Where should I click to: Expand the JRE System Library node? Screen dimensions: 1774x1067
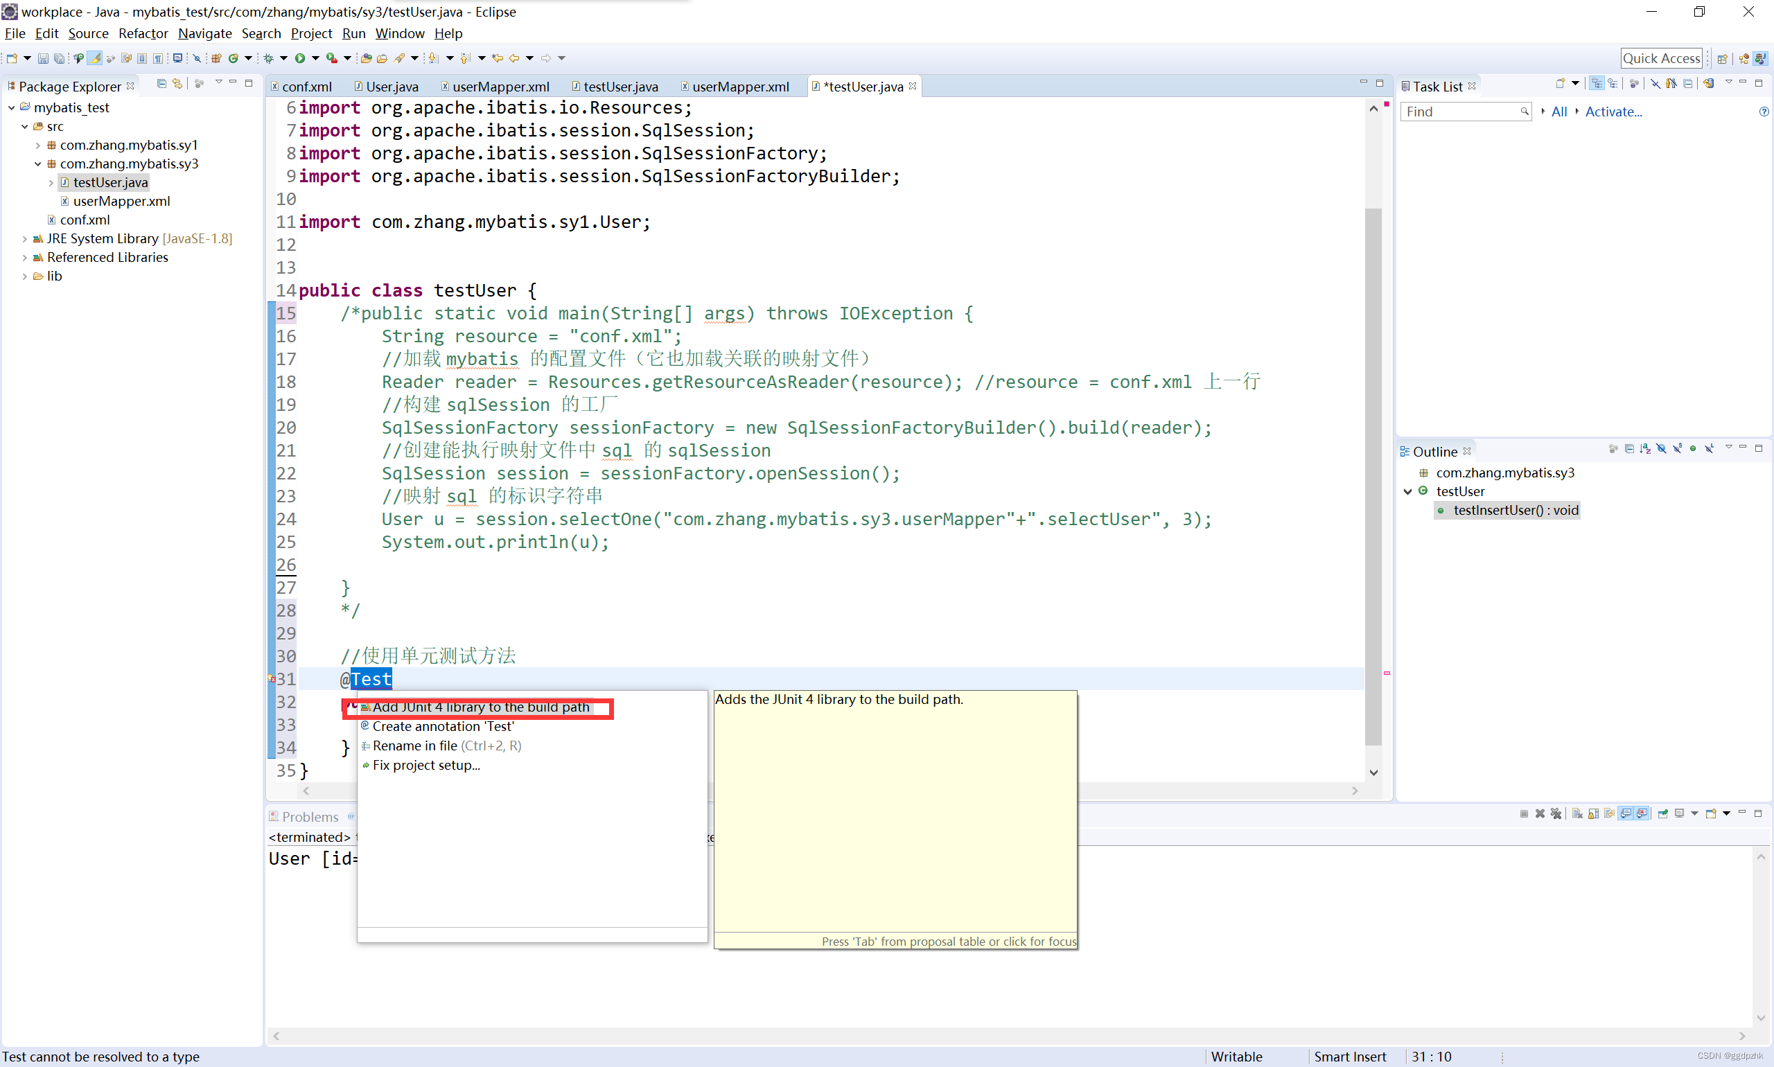(x=25, y=239)
